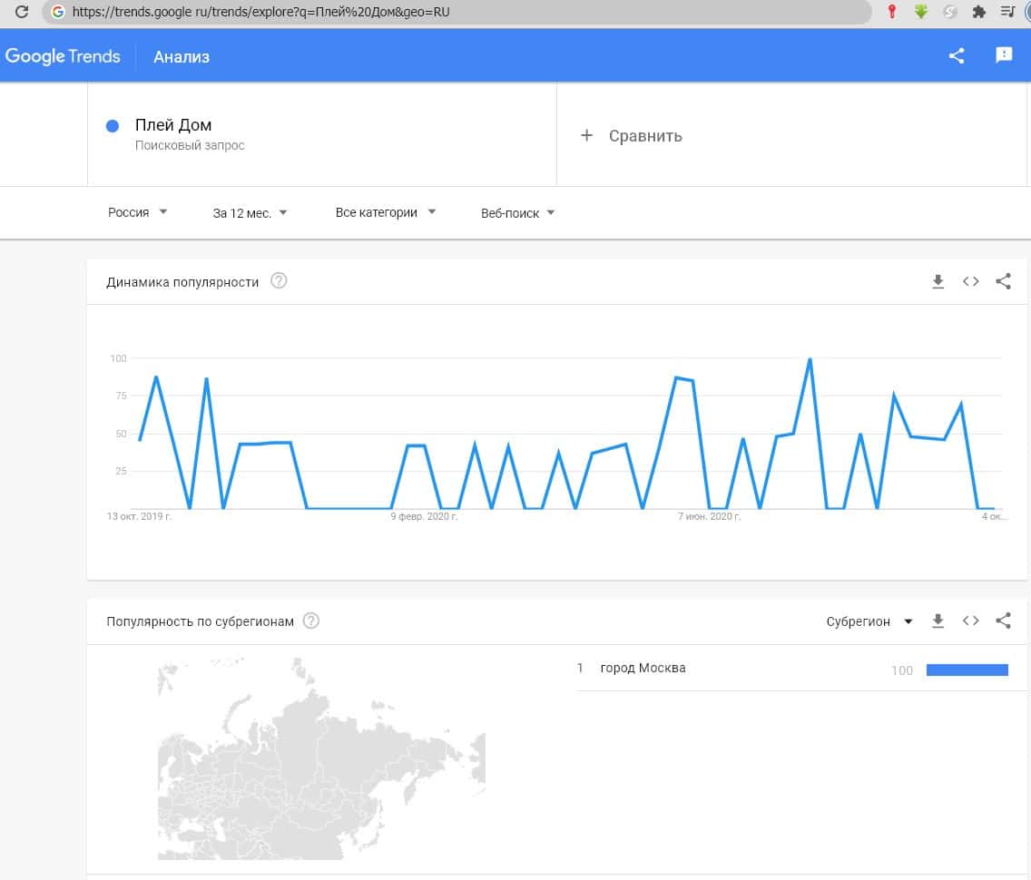The height and width of the screenshot is (880, 1031).
Task: Share the Динамика популярности chart
Action: pos(1003,281)
